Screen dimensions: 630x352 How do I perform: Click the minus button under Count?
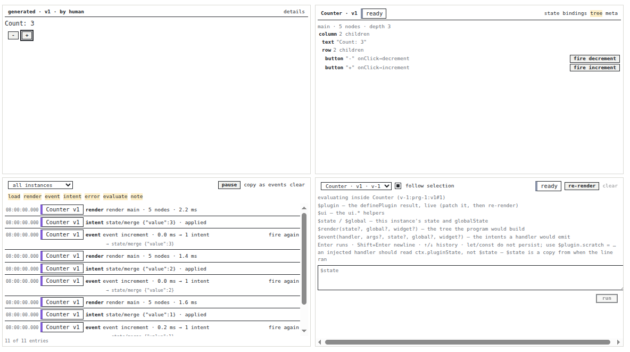(13, 35)
